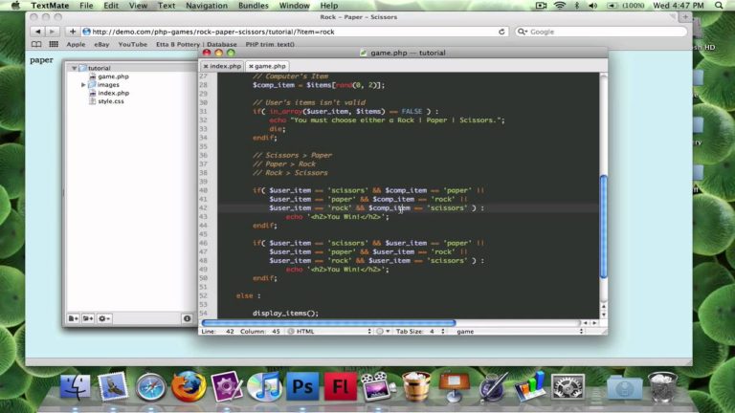Click the Wi-Fi icon in menu bar

[559, 6]
